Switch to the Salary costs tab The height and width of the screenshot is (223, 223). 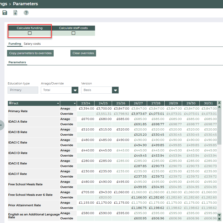pos(32,44)
